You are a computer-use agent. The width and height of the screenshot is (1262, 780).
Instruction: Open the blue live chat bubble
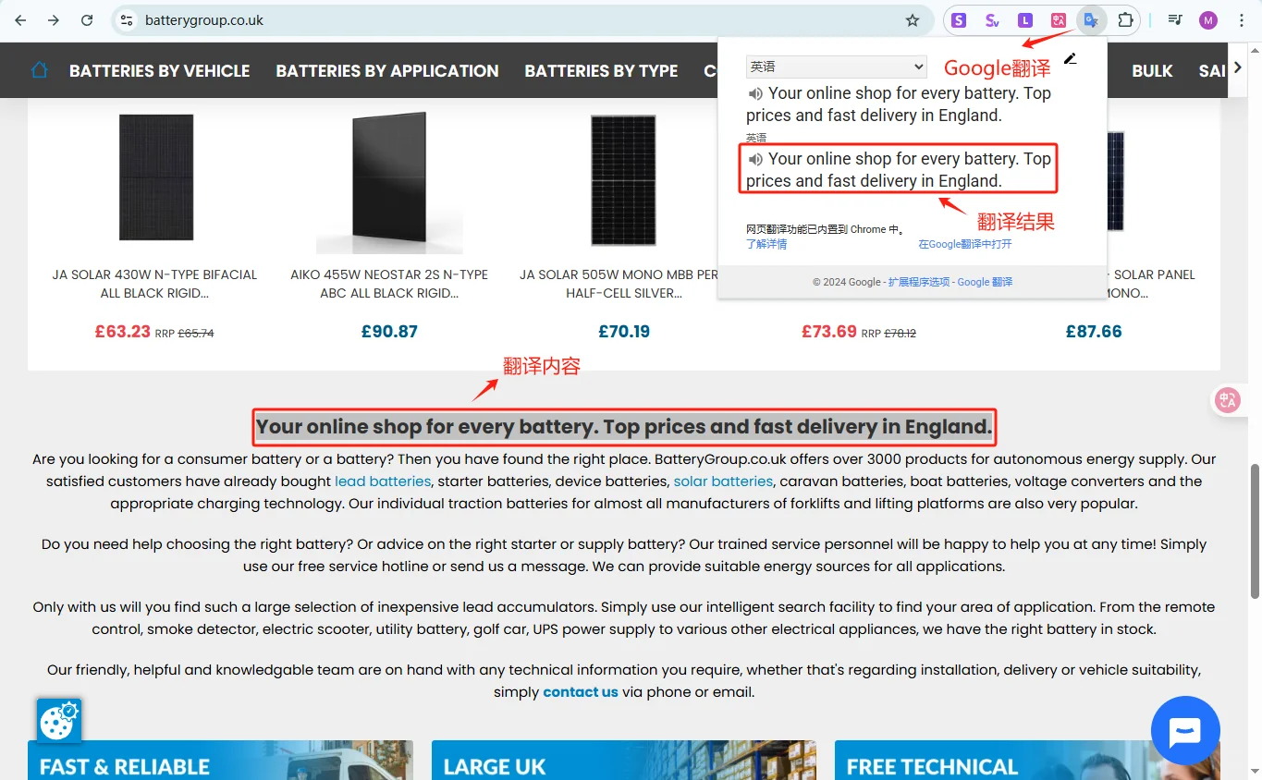(x=1185, y=730)
